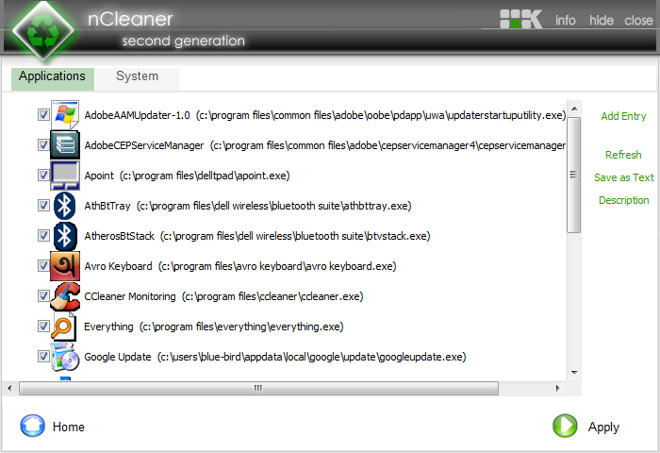Click the Add Entry link
Viewport: 660px width, 453px height.
point(623,116)
